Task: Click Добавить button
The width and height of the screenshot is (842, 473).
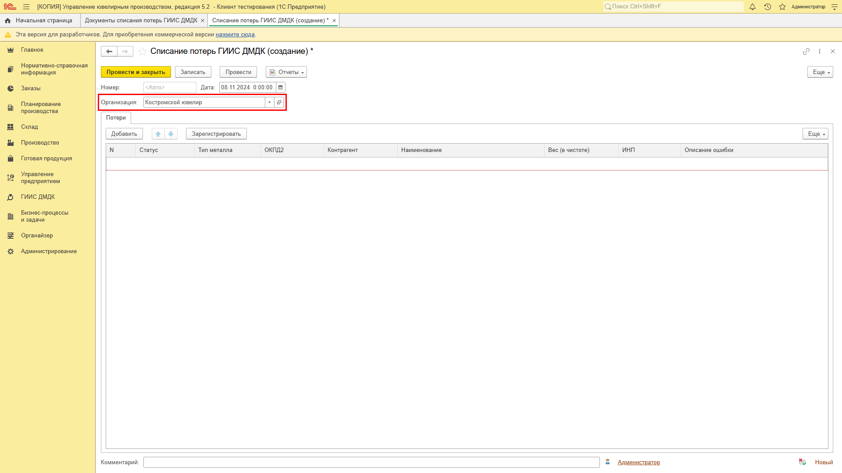Action: click(x=124, y=134)
